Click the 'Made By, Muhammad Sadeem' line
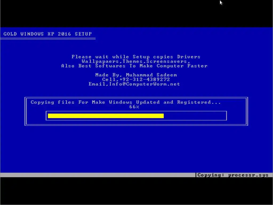This screenshot has height=205, width=273. (x=136, y=75)
